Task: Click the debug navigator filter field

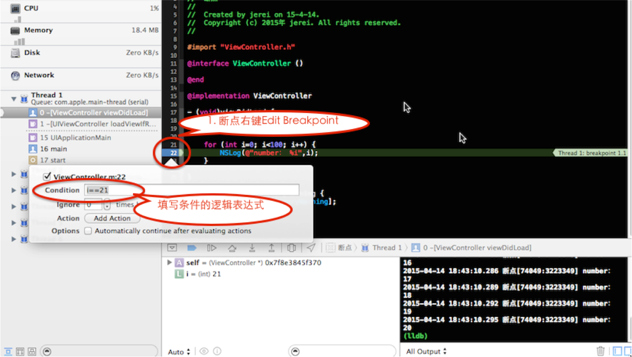Action: (x=99, y=352)
